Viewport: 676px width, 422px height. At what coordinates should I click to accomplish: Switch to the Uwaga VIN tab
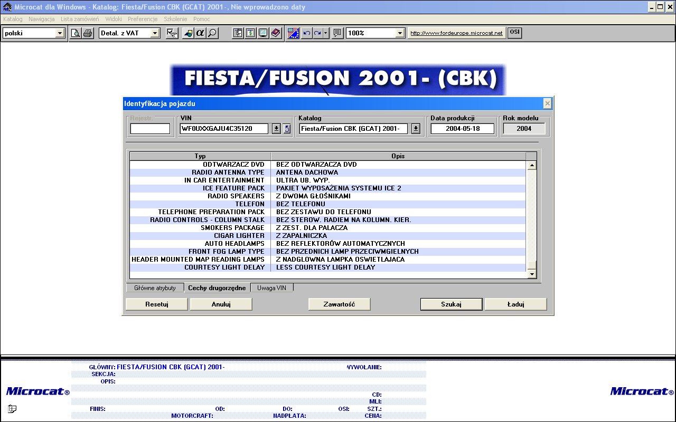[271, 288]
